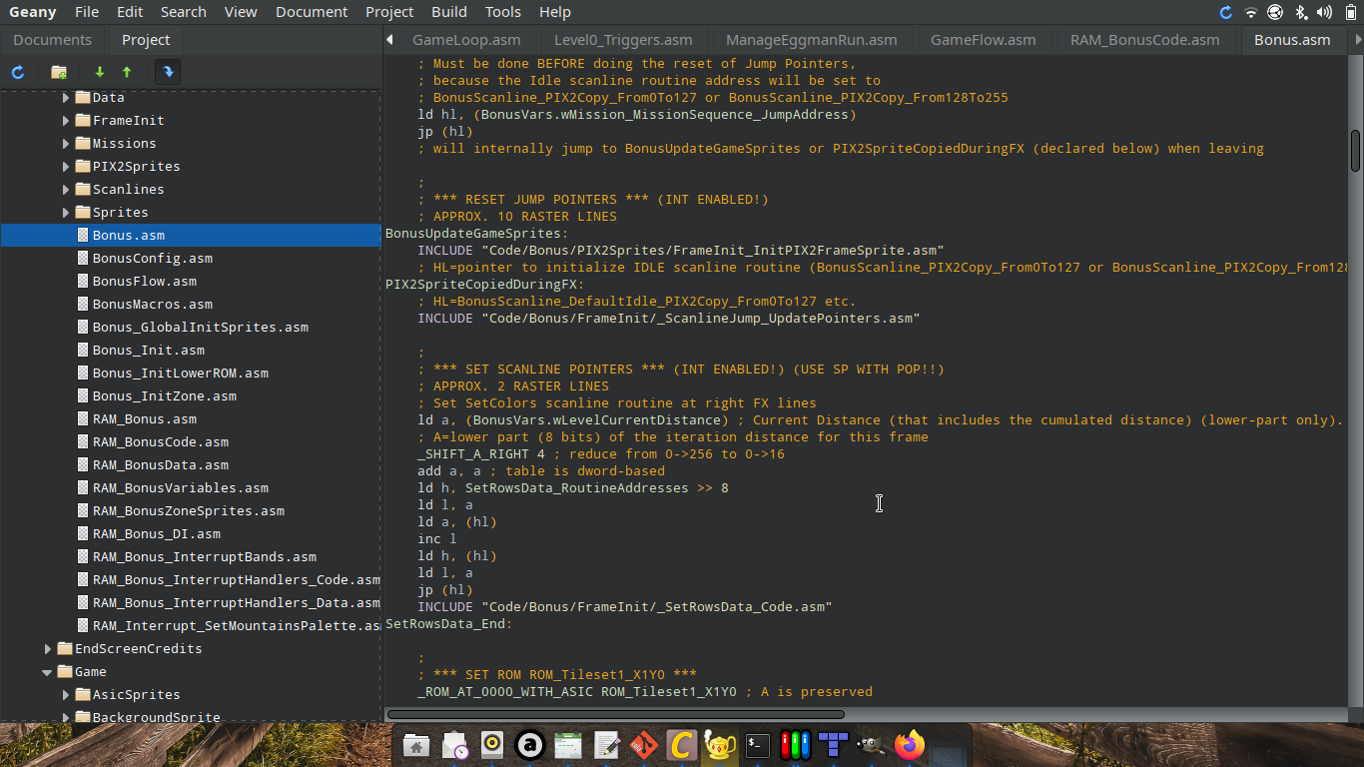Viewport: 1364px width, 767px height.
Task: Switch to the Documents sidebar tab
Action: (52, 40)
